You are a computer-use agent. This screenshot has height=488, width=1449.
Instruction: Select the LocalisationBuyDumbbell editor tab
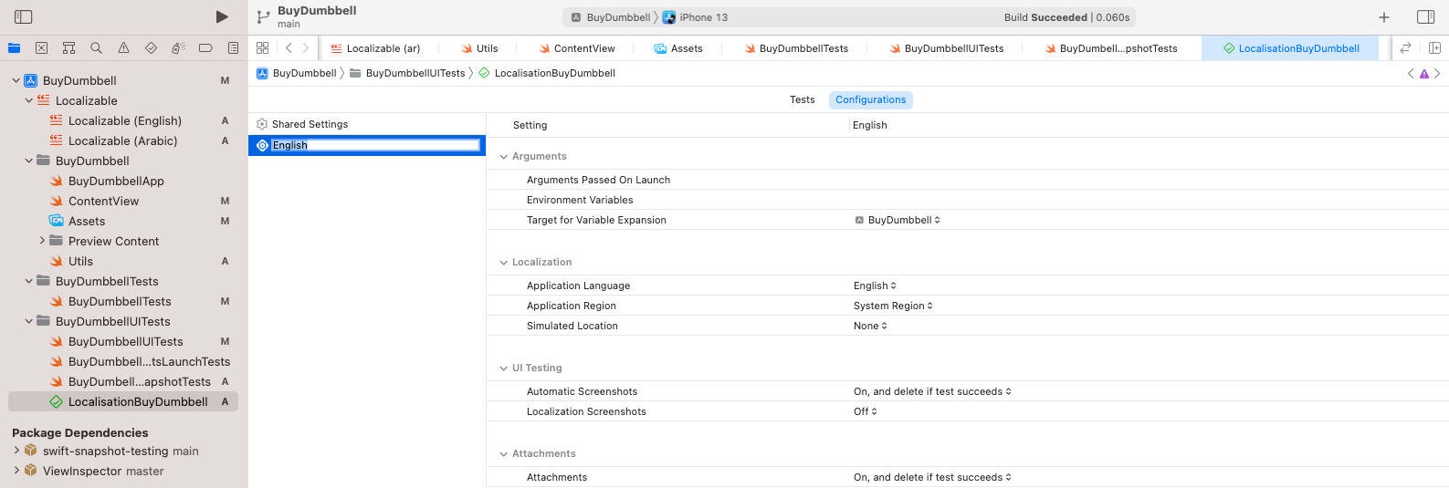(x=1291, y=48)
